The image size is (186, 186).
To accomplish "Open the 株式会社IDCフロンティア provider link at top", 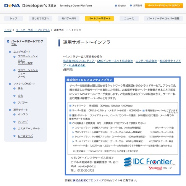I will pyautogui.click(x=79, y=61).
